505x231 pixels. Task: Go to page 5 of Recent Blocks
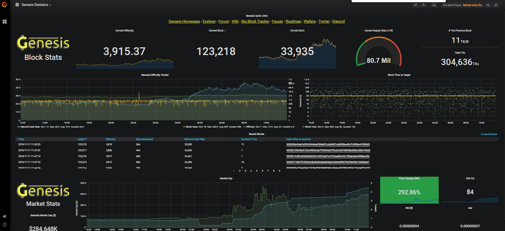257,171
